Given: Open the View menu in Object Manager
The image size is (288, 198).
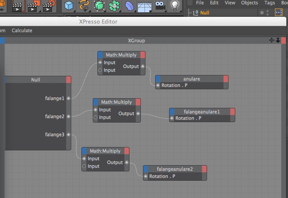Looking at the screenshot, I should [230, 3].
